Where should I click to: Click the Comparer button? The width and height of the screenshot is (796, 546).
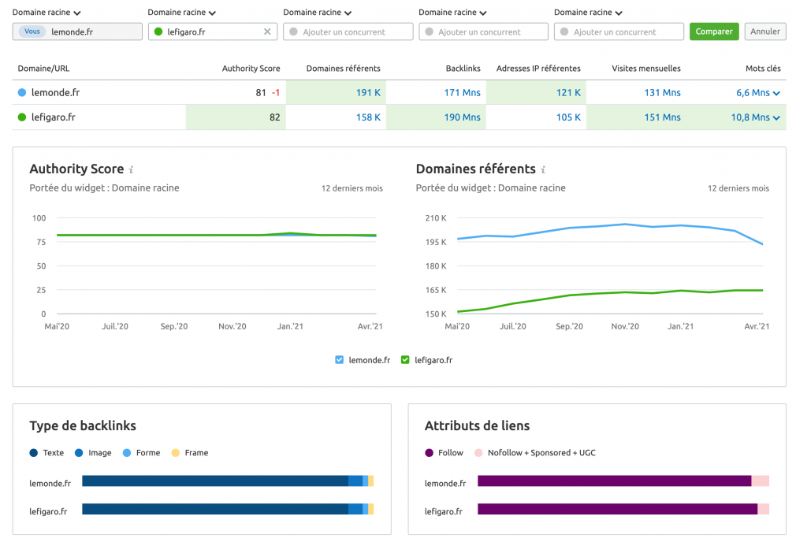[x=714, y=32]
